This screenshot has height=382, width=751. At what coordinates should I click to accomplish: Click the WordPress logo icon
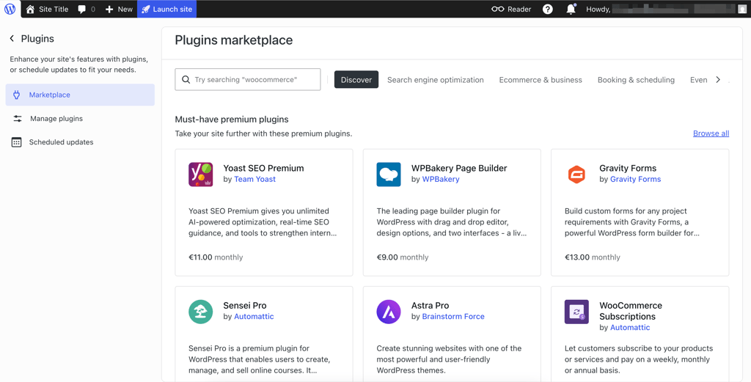coord(10,9)
